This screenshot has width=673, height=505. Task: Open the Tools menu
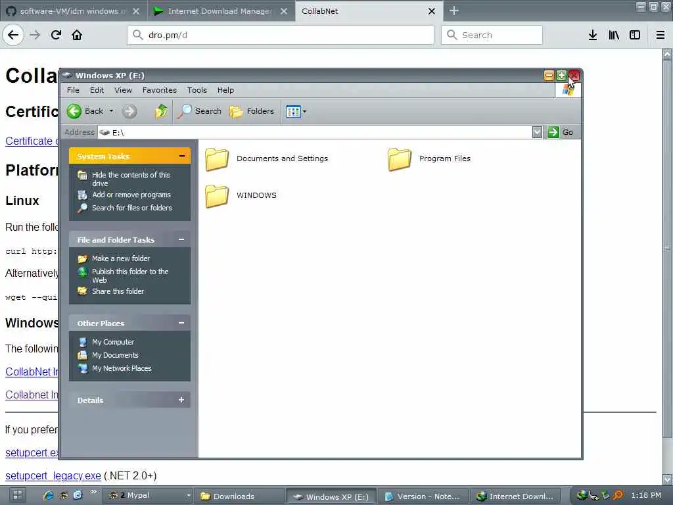pyautogui.click(x=197, y=90)
